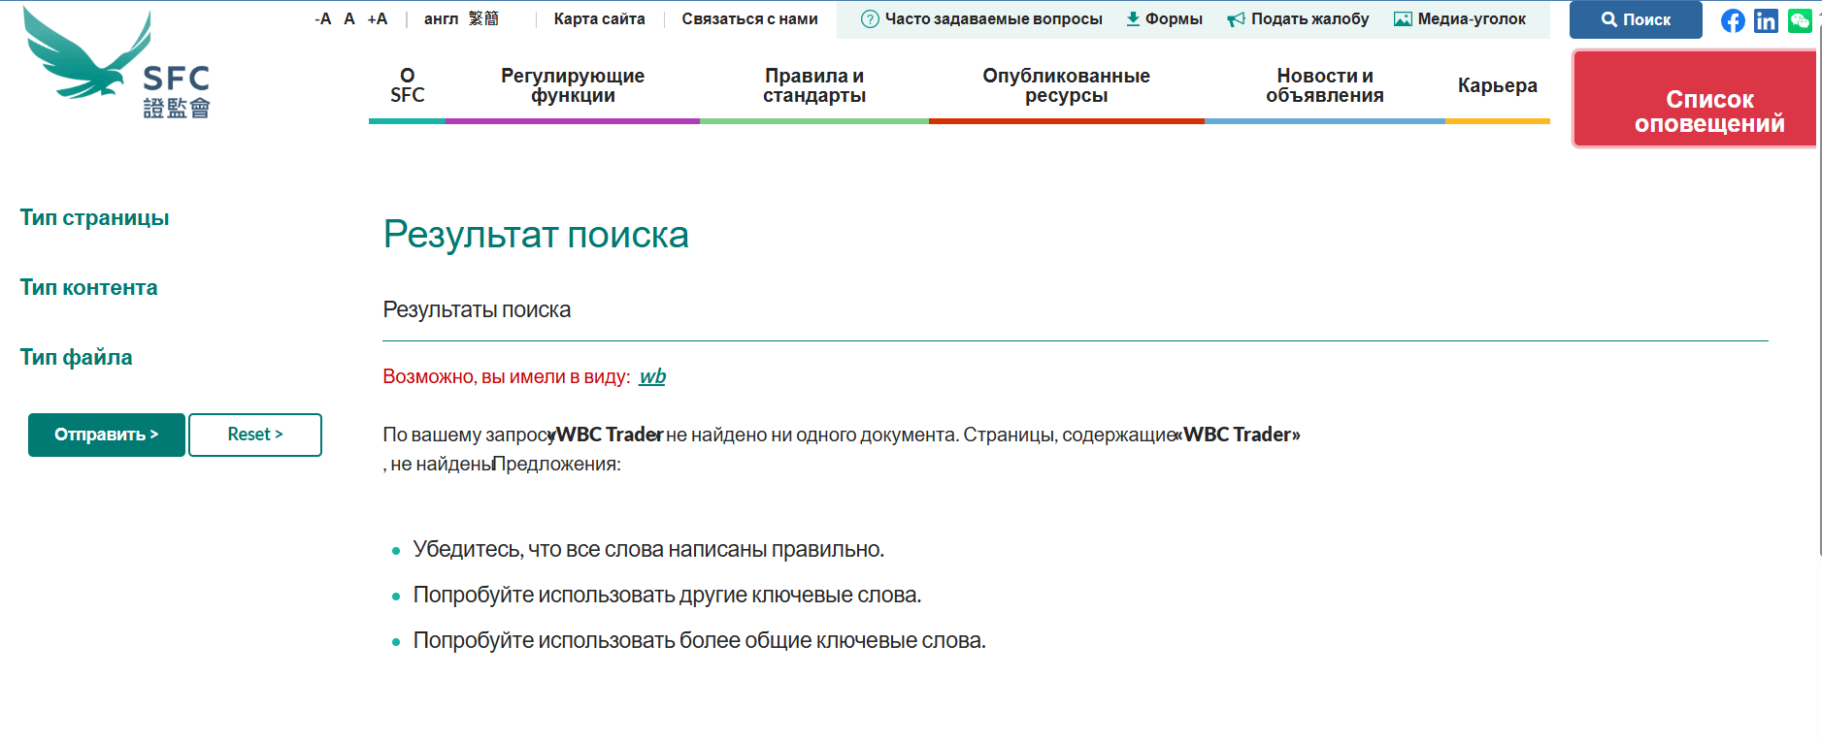Expand the Тип страницы filter
Viewport: 1822px width, 742px height.
click(x=94, y=217)
